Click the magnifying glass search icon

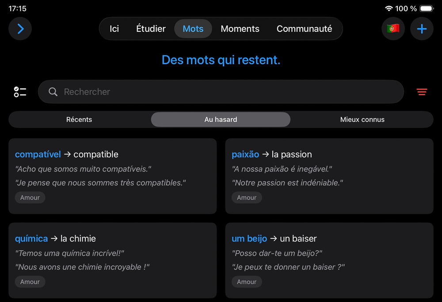(x=53, y=92)
